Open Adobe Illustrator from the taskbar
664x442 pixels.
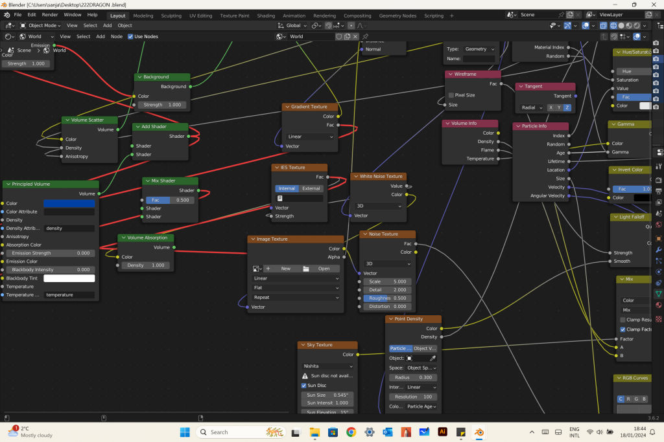442,432
